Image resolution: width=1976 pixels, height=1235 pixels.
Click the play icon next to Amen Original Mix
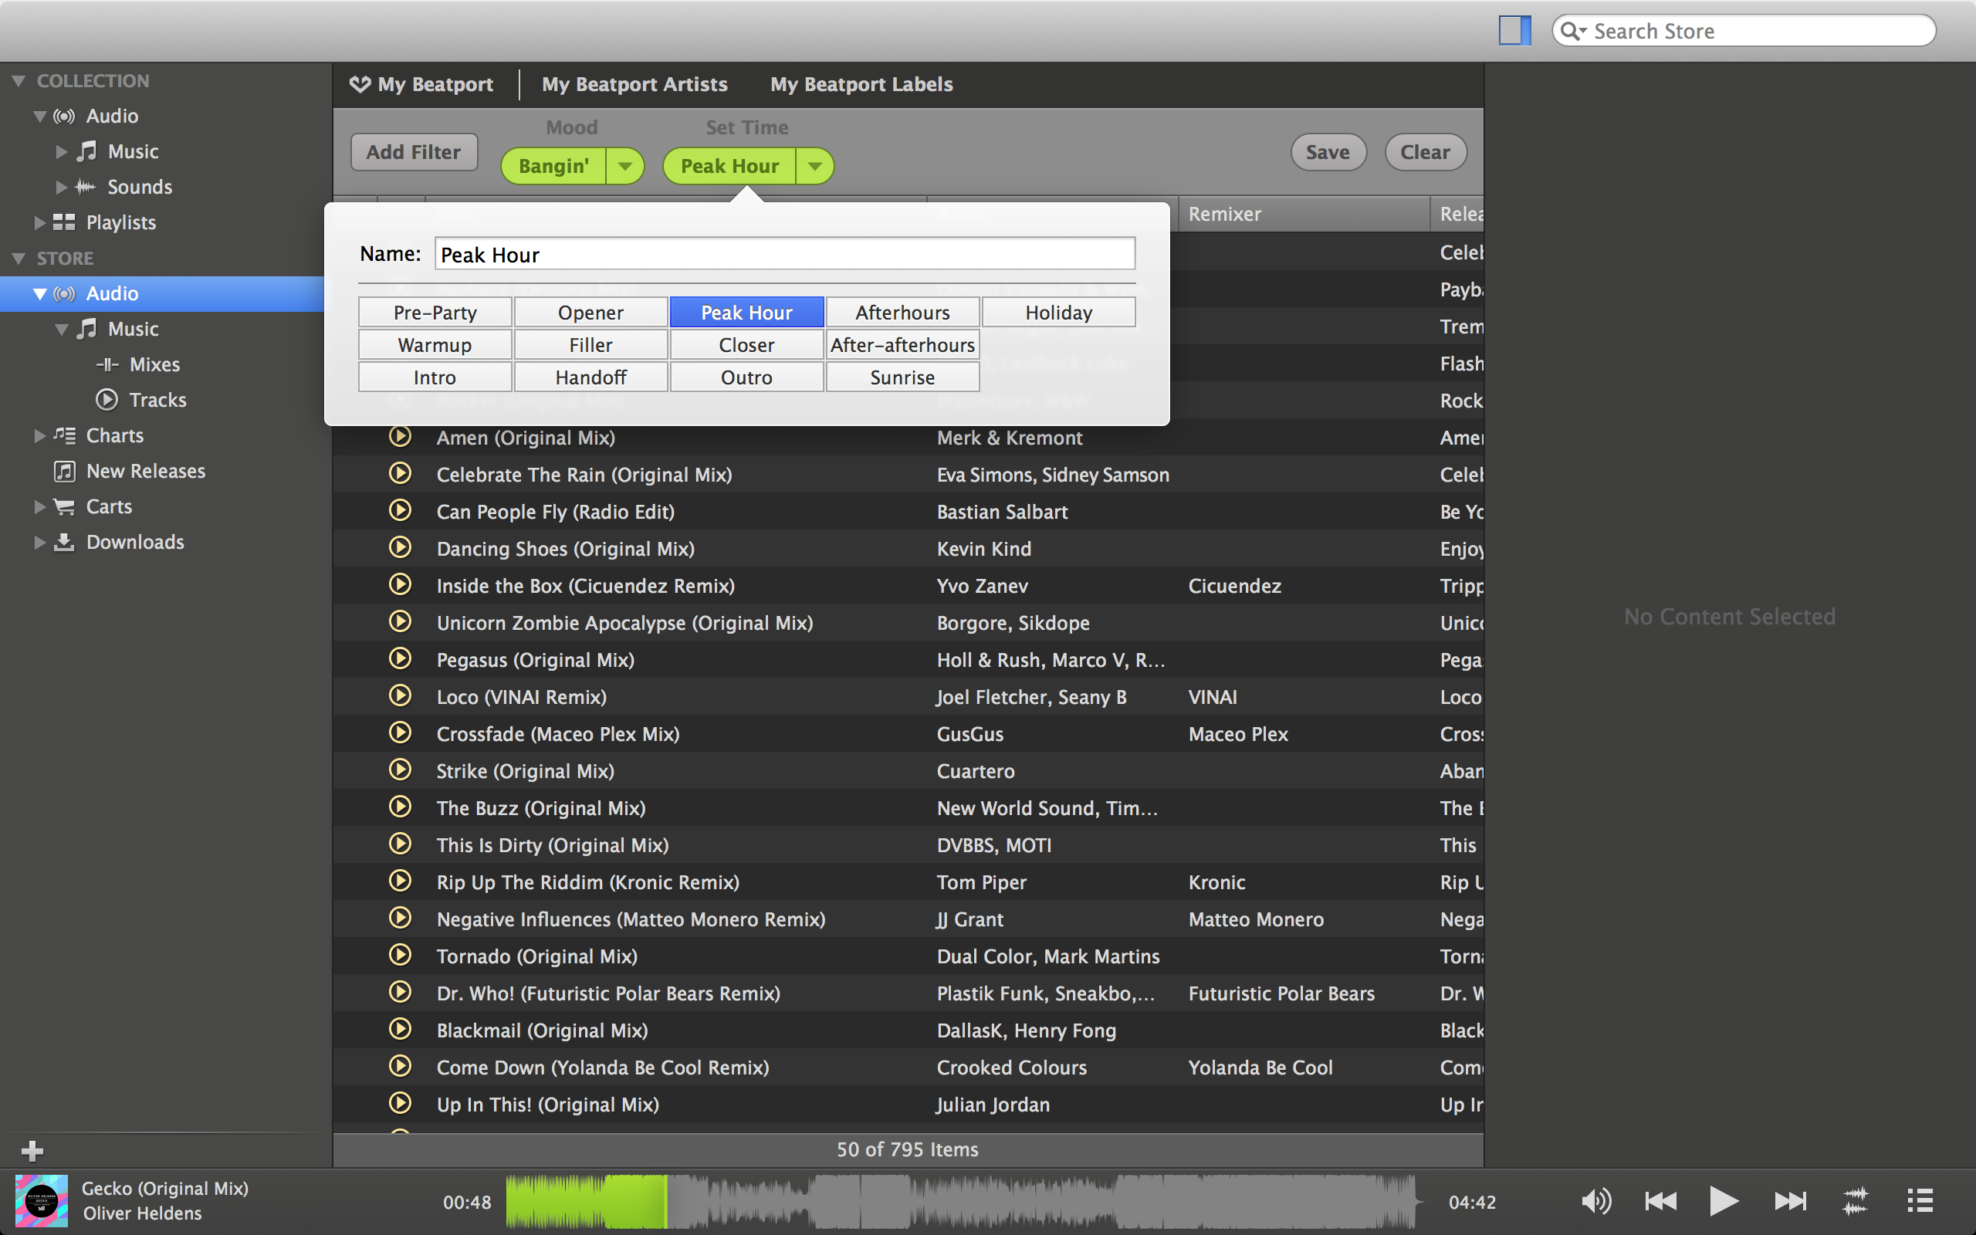pos(398,437)
